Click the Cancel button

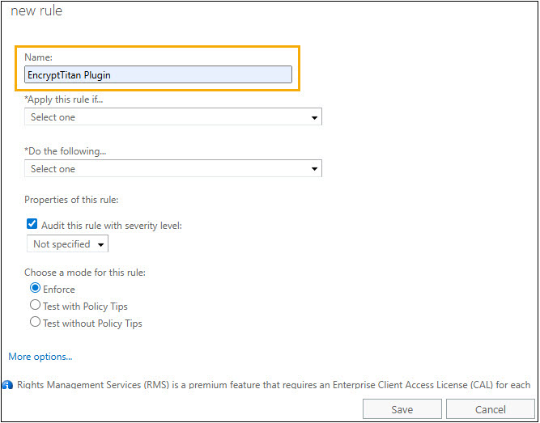point(491,409)
